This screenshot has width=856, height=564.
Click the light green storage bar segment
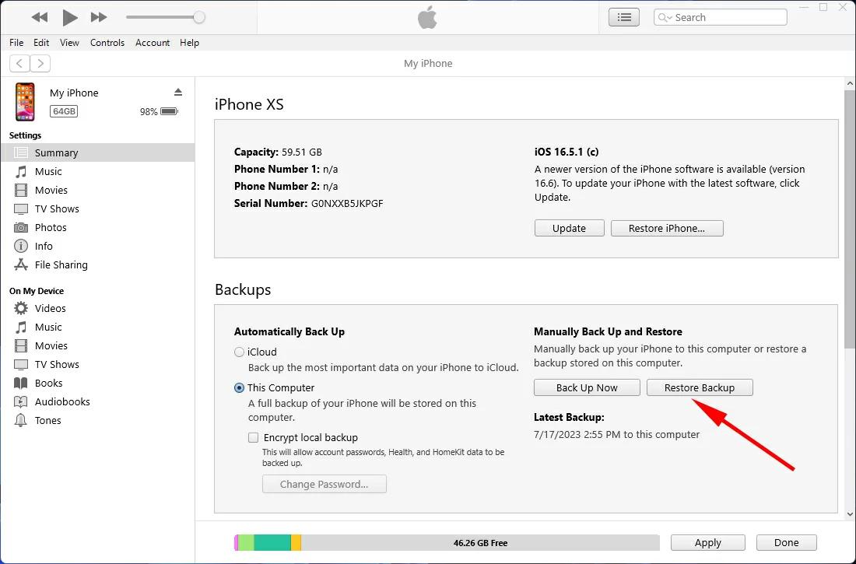[246, 543]
